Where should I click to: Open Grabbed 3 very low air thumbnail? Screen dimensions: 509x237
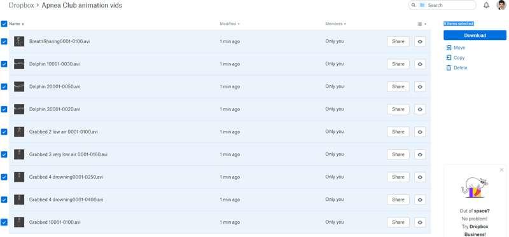(19, 154)
